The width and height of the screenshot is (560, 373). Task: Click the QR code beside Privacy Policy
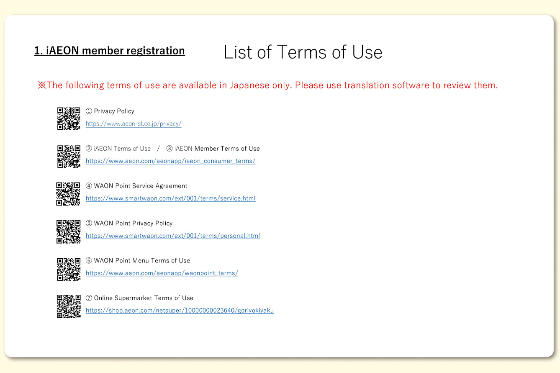[x=69, y=118]
